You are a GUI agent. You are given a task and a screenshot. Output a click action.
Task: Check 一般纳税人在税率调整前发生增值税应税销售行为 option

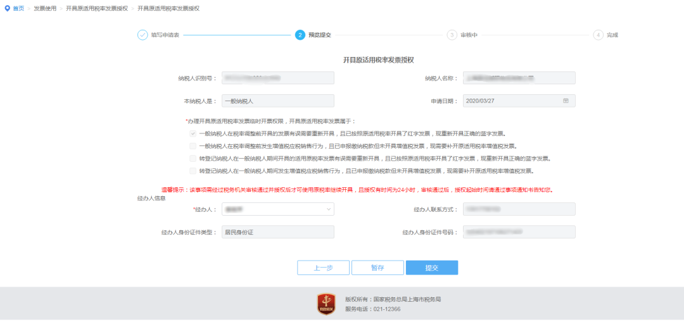click(x=193, y=146)
